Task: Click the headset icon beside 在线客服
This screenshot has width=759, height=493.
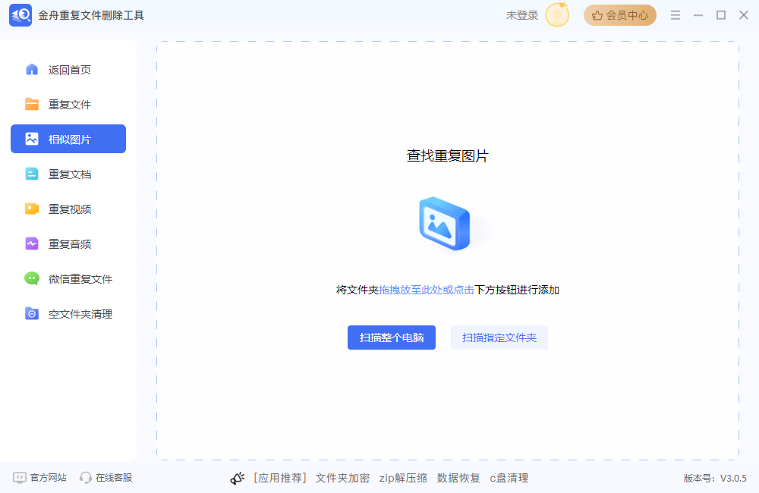Action: pos(86,478)
